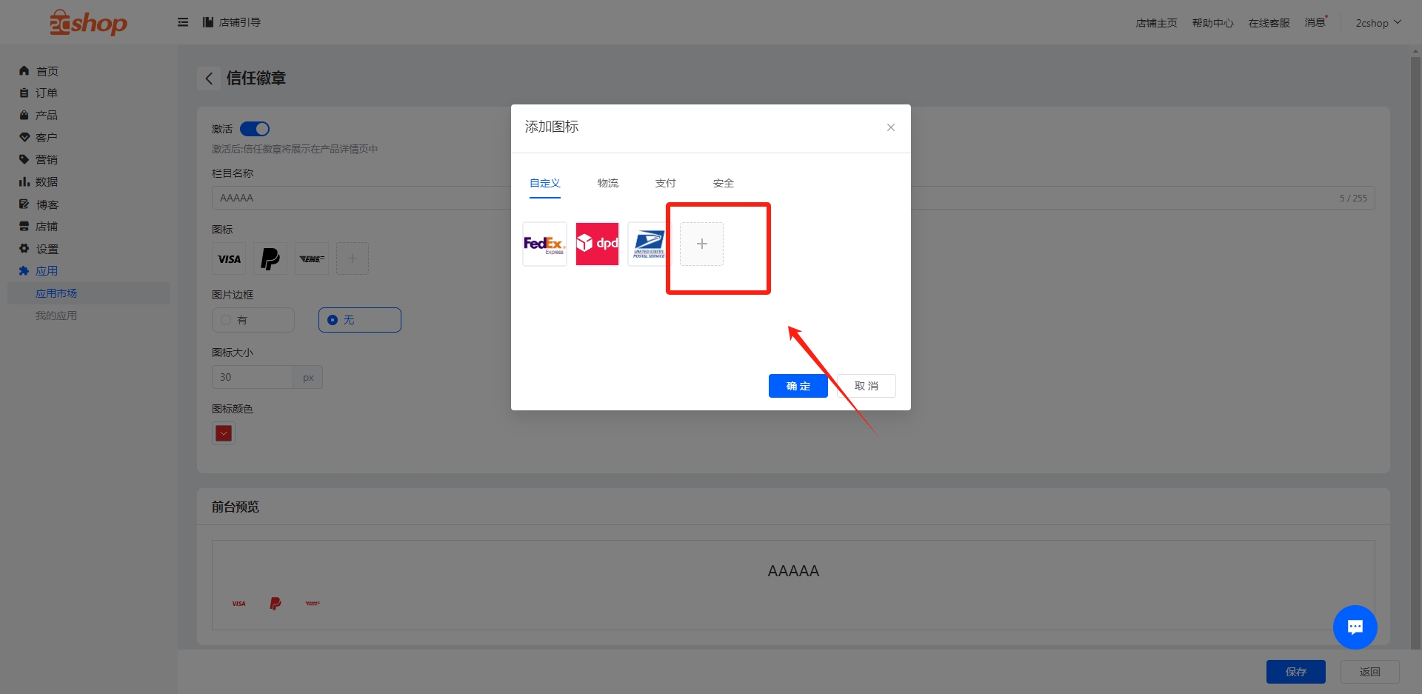Image resolution: width=1422 pixels, height=694 pixels.
Task: Collapse sidebar with the hamburger icon
Action: [183, 22]
